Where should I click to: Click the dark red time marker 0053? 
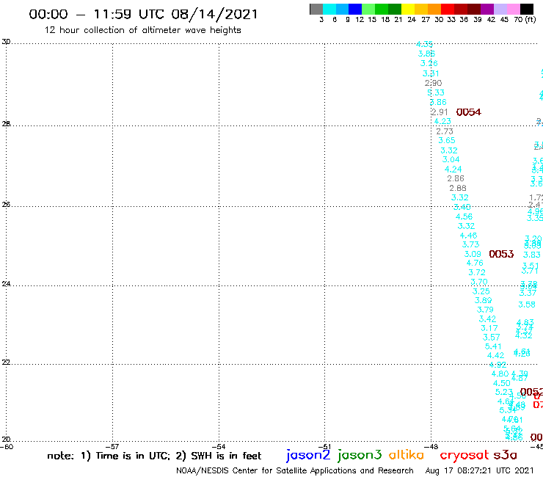(x=501, y=254)
